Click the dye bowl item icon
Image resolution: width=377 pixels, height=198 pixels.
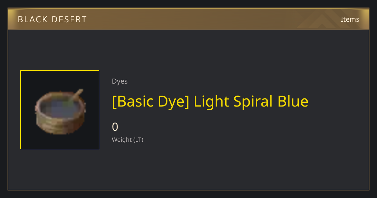point(60,112)
